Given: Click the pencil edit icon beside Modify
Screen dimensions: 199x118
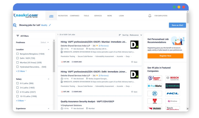Looking at the screenshot, I should pos(50,25).
